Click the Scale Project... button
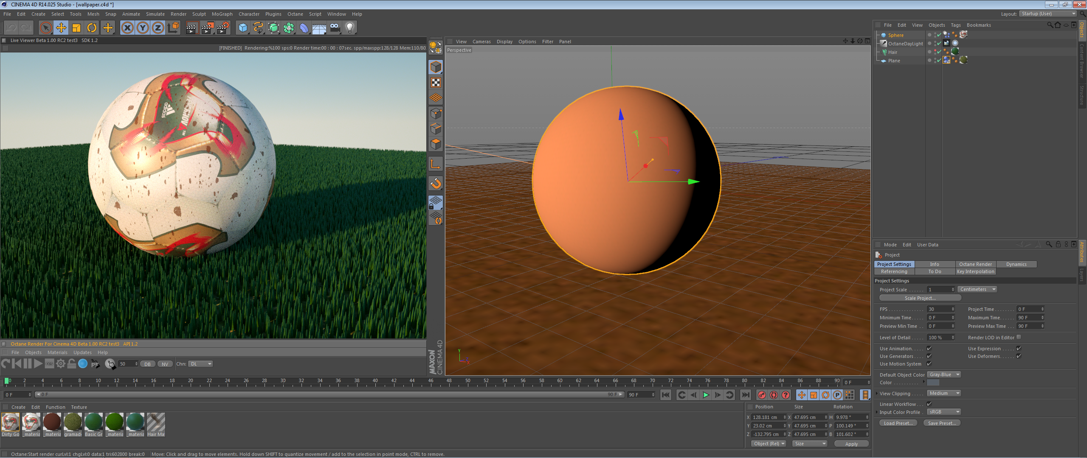 click(x=920, y=298)
